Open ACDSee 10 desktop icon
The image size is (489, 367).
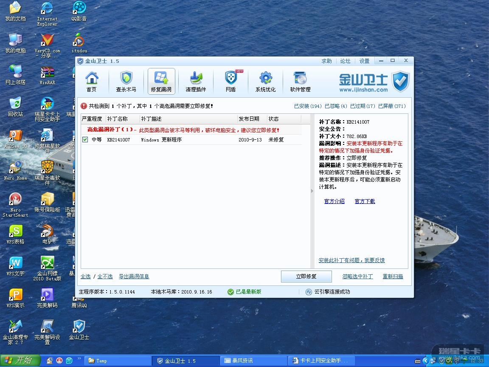tap(15, 139)
